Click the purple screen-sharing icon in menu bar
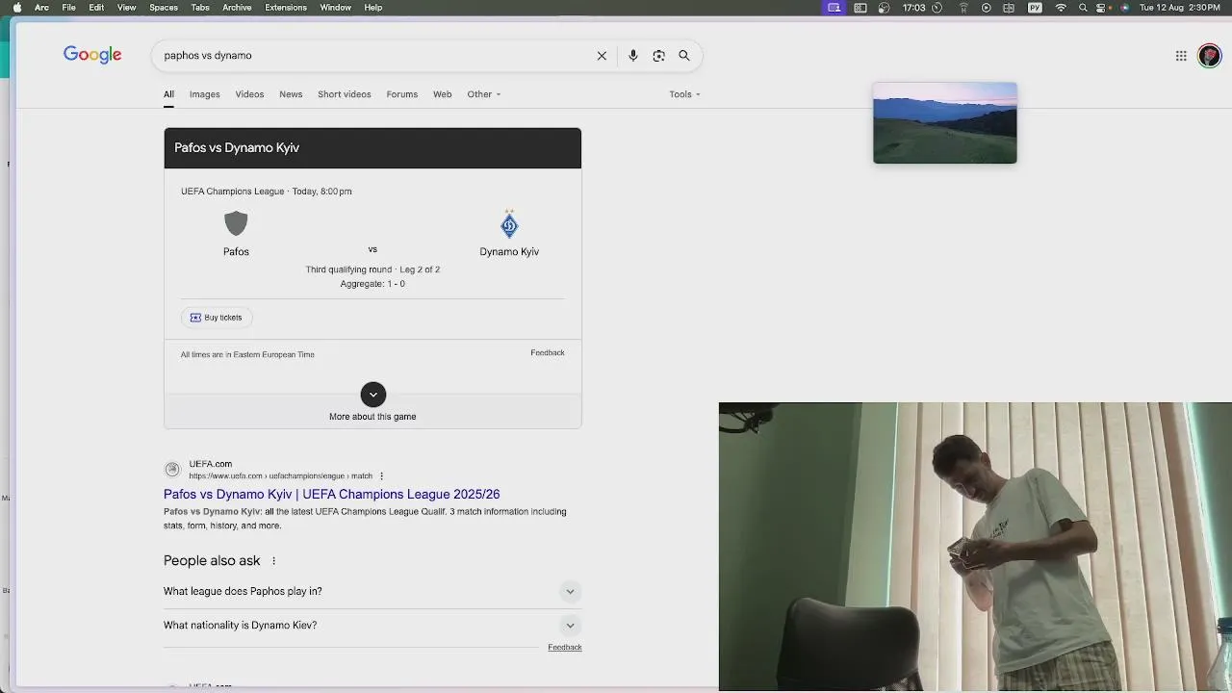 click(x=834, y=8)
